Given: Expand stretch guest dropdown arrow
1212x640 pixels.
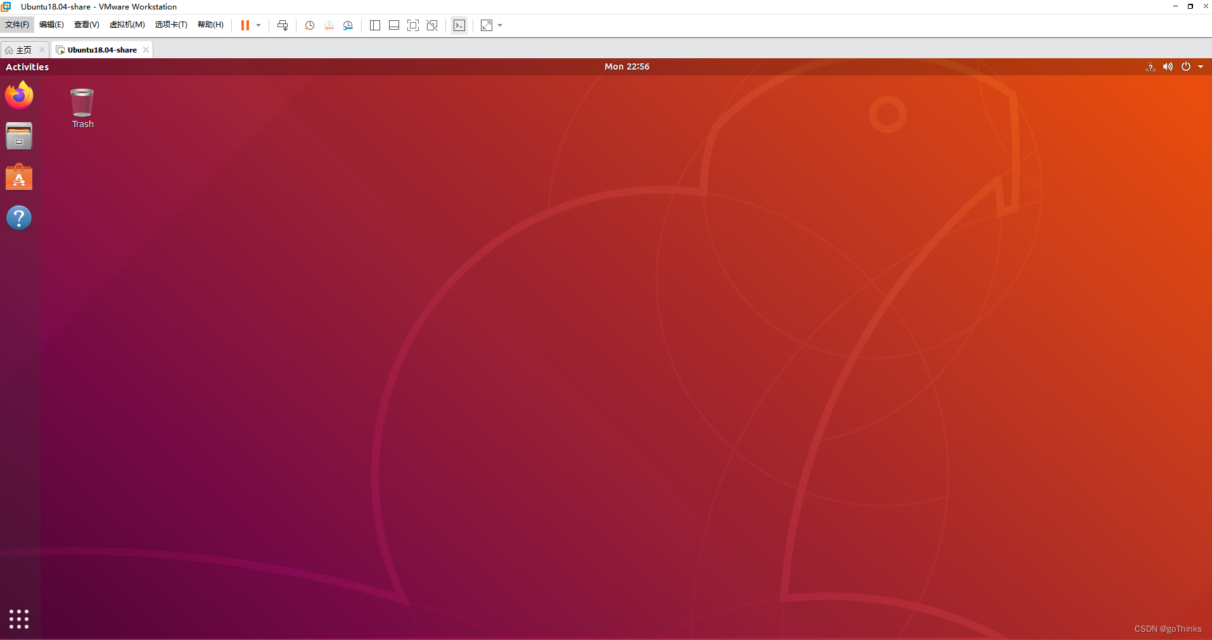Looking at the screenshot, I should tap(500, 25).
